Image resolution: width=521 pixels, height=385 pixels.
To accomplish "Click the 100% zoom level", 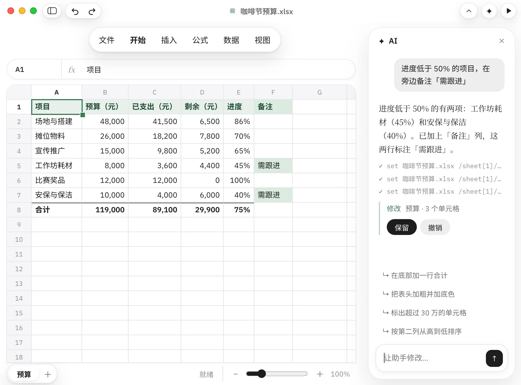I will coord(340,374).
